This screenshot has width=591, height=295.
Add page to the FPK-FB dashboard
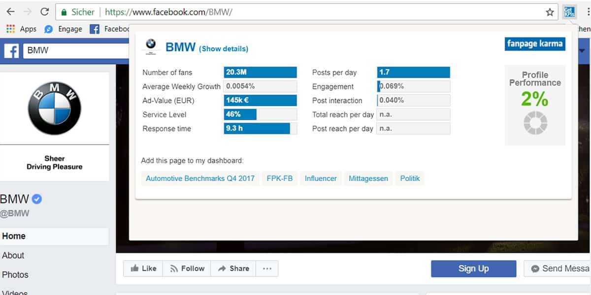click(280, 178)
